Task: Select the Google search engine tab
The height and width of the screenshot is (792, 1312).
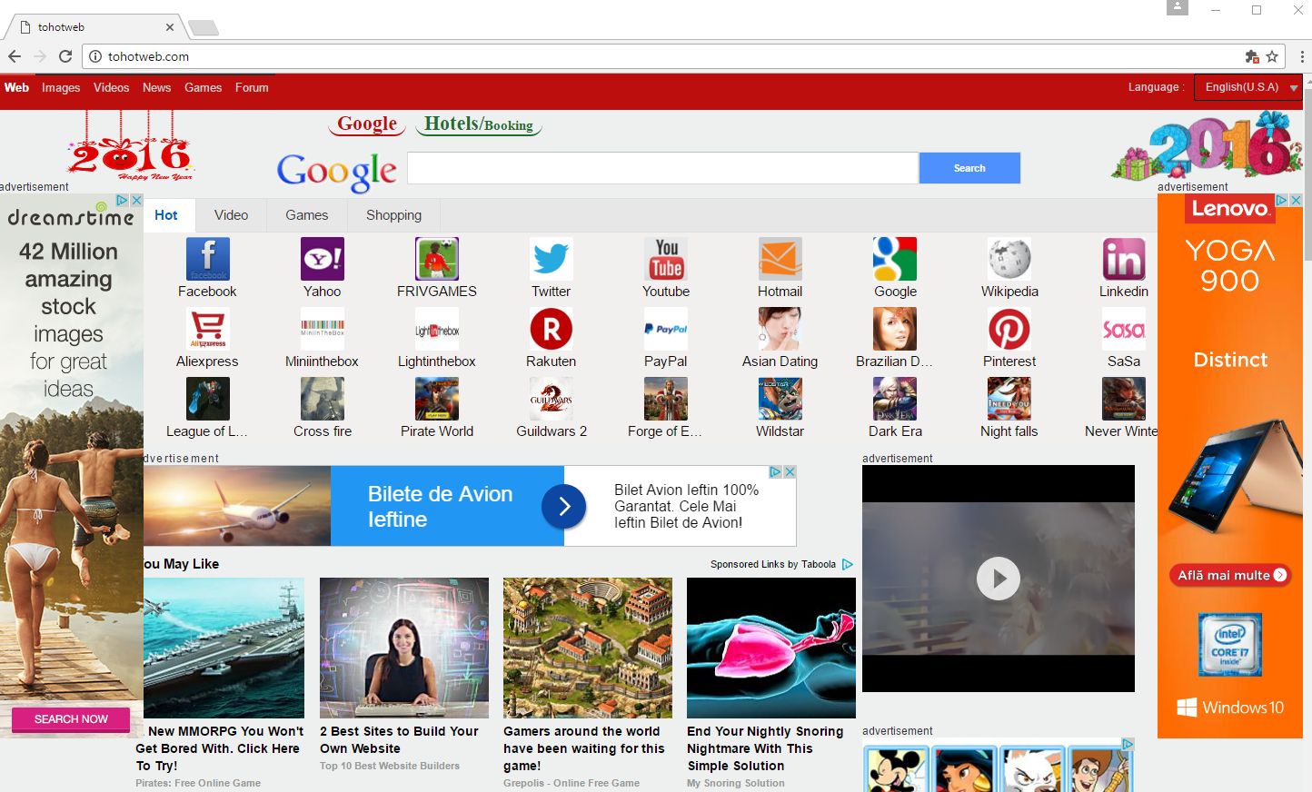Action: pyautogui.click(x=367, y=124)
